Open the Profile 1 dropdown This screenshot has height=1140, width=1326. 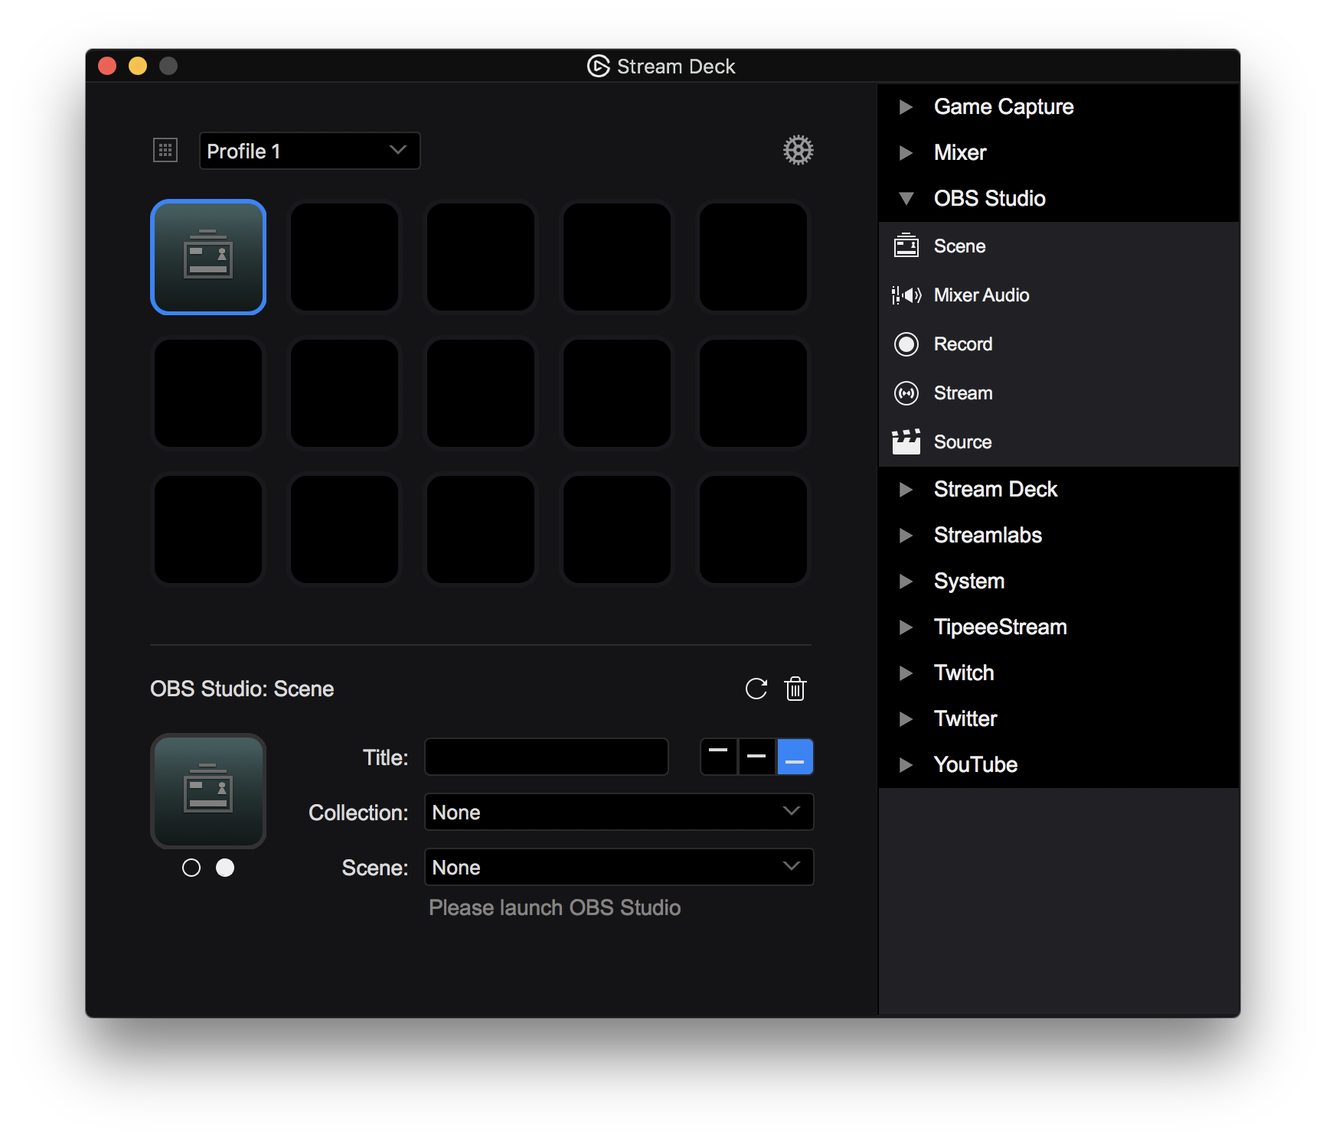[x=309, y=151]
